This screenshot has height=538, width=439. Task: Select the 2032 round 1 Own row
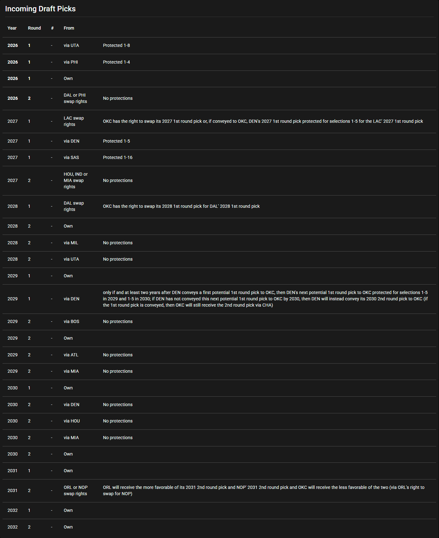(219, 511)
